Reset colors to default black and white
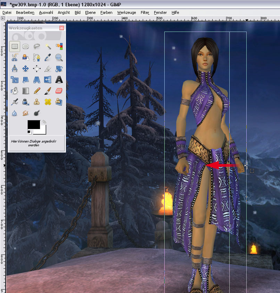 (29, 132)
